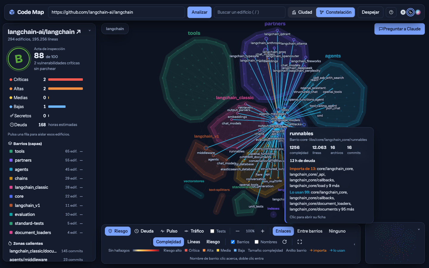
Task: Click the Buscar un edificio search field
Action: click(x=250, y=12)
